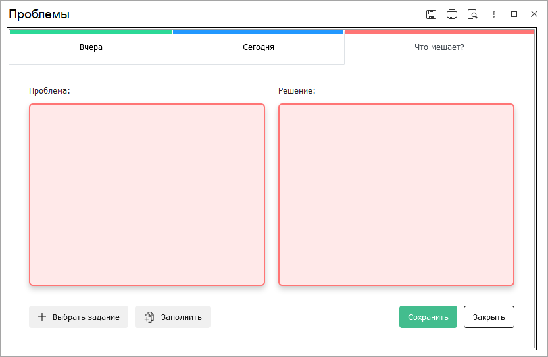Image resolution: width=548 pixels, height=357 pixels.
Task: Click the Закрыть button
Action: tap(489, 317)
